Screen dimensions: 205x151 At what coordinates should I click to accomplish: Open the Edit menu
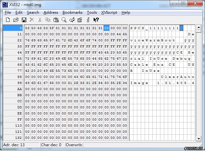coord(19,13)
